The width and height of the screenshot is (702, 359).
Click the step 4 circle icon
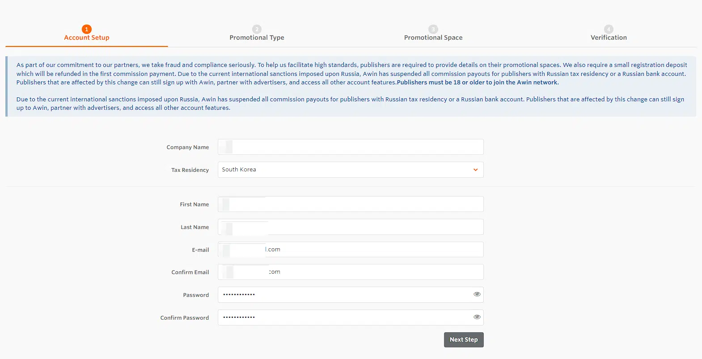pos(609,29)
